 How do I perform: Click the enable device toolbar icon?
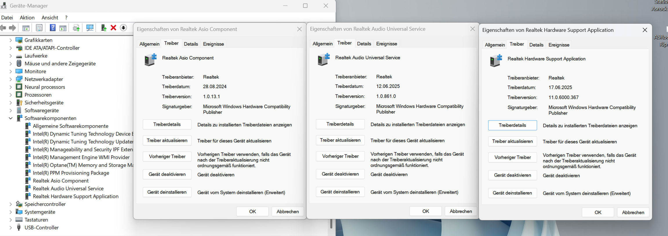coord(104,28)
